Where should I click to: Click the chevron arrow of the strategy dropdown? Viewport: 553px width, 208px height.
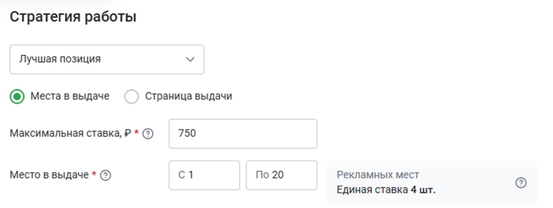click(x=190, y=59)
